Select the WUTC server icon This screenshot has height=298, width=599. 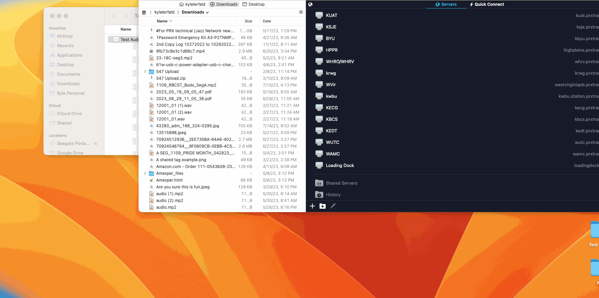pos(319,142)
